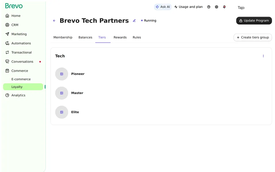Open the Automations section label
The height and width of the screenshot is (172, 275).
point(21,43)
